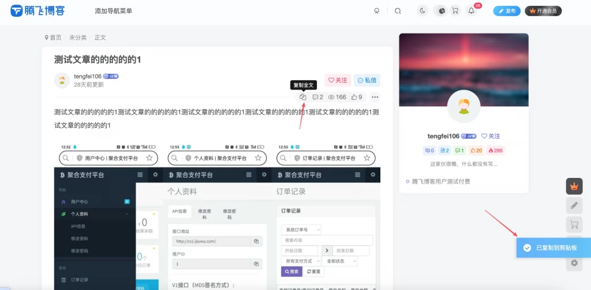The height and width of the screenshot is (290, 591).
Task: Open the three-dot more options menu
Action: (375, 97)
